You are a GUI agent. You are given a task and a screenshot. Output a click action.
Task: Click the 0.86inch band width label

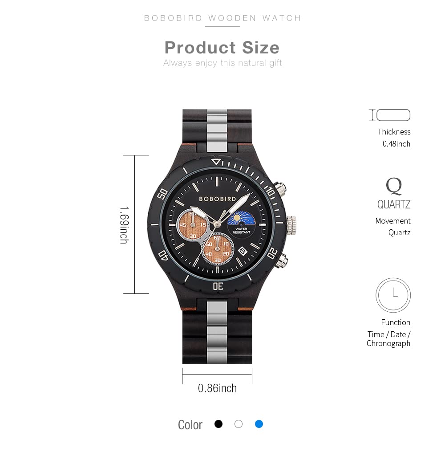pyautogui.click(x=217, y=388)
